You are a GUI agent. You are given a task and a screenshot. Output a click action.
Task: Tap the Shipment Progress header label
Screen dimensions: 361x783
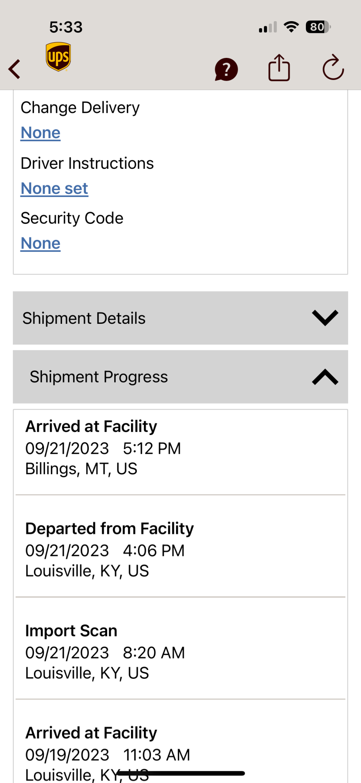[x=99, y=377]
